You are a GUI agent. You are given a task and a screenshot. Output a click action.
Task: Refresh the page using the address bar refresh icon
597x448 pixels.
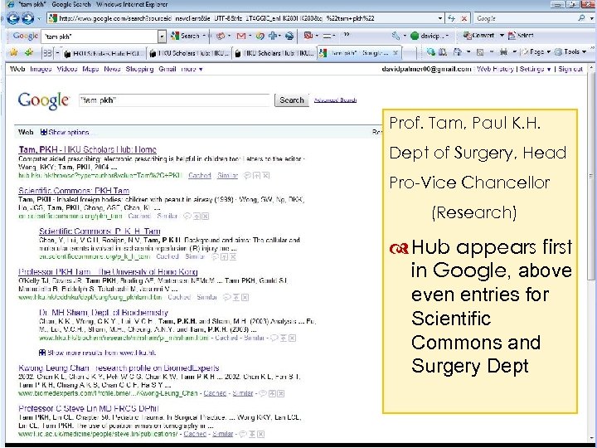pos(452,18)
